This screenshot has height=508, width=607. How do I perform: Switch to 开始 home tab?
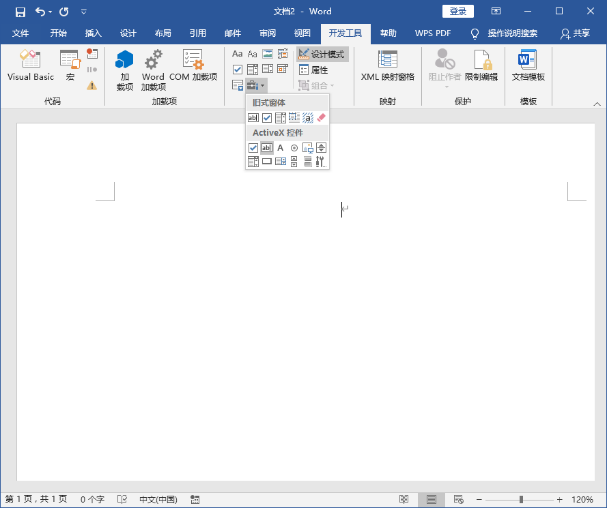click(59, 33)
